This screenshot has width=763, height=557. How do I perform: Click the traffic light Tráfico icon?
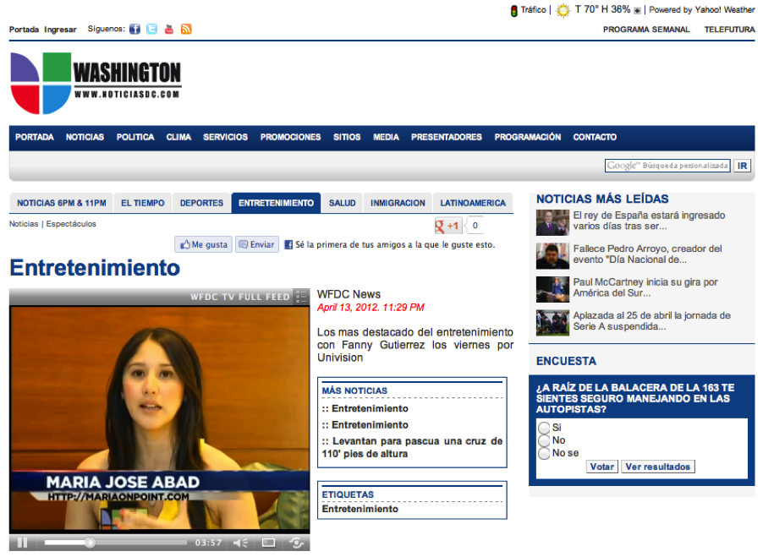tap(513, 10)
